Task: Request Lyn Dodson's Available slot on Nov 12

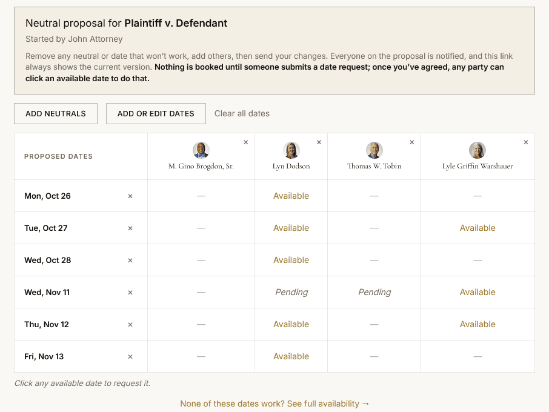Action: (291, 324)
